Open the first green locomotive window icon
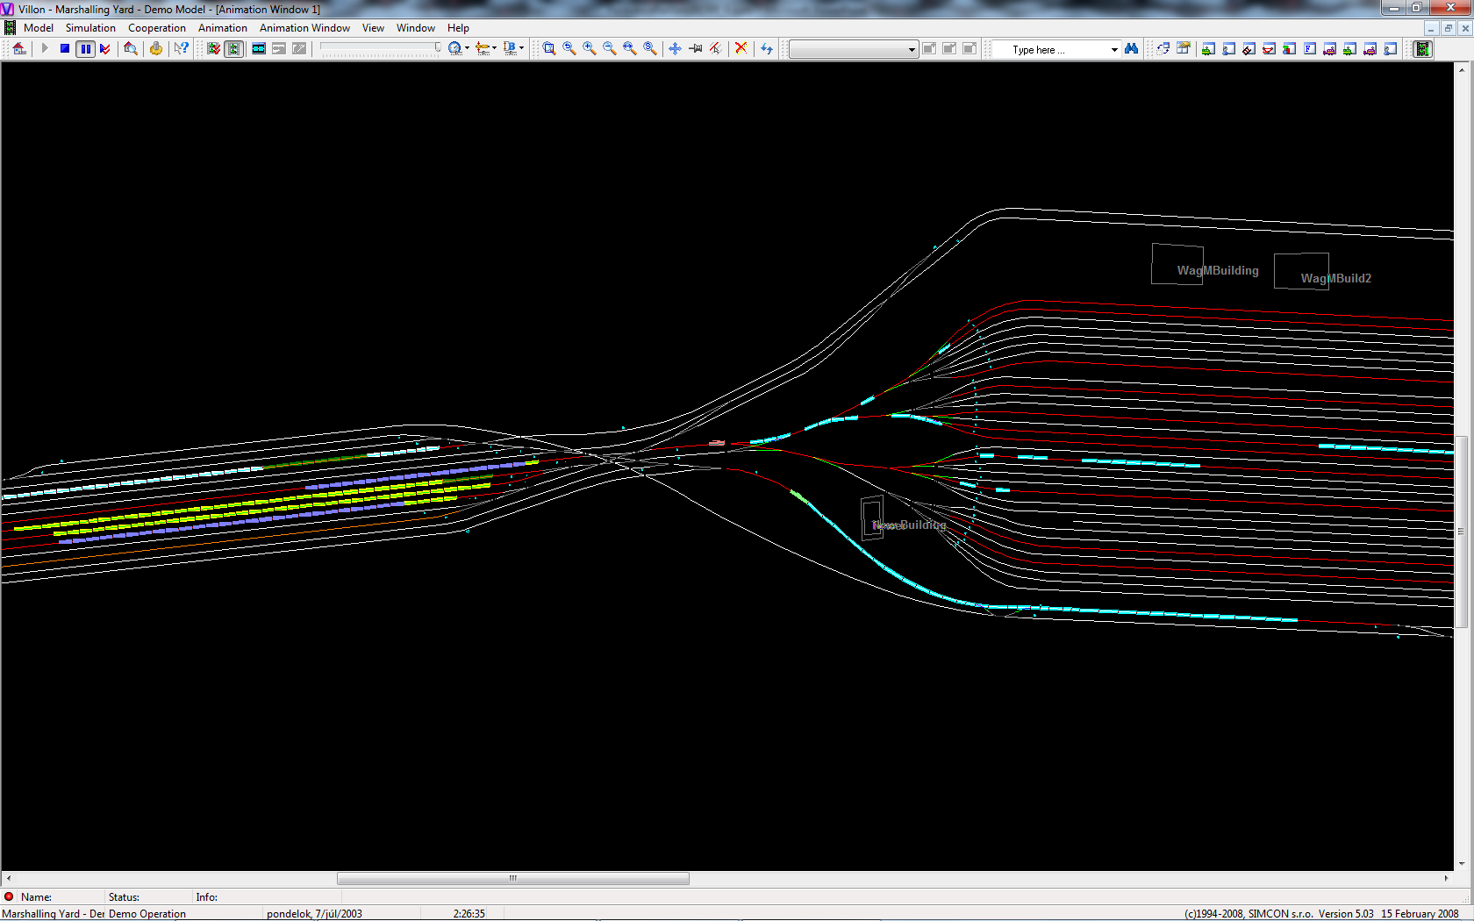 [x=1208, y=49]
